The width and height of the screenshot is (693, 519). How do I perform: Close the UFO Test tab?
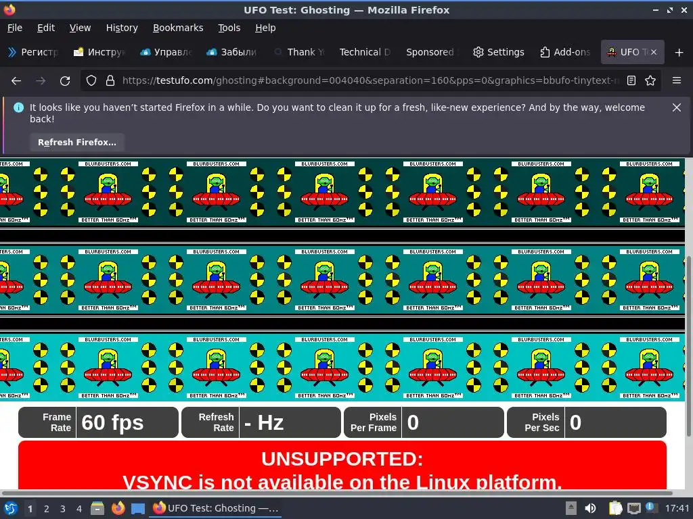coord(654,52)
